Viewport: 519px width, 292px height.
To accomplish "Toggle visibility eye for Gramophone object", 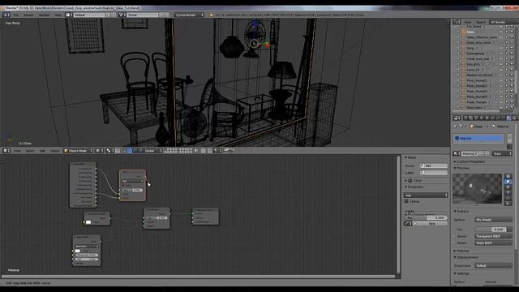I will 501,54.
